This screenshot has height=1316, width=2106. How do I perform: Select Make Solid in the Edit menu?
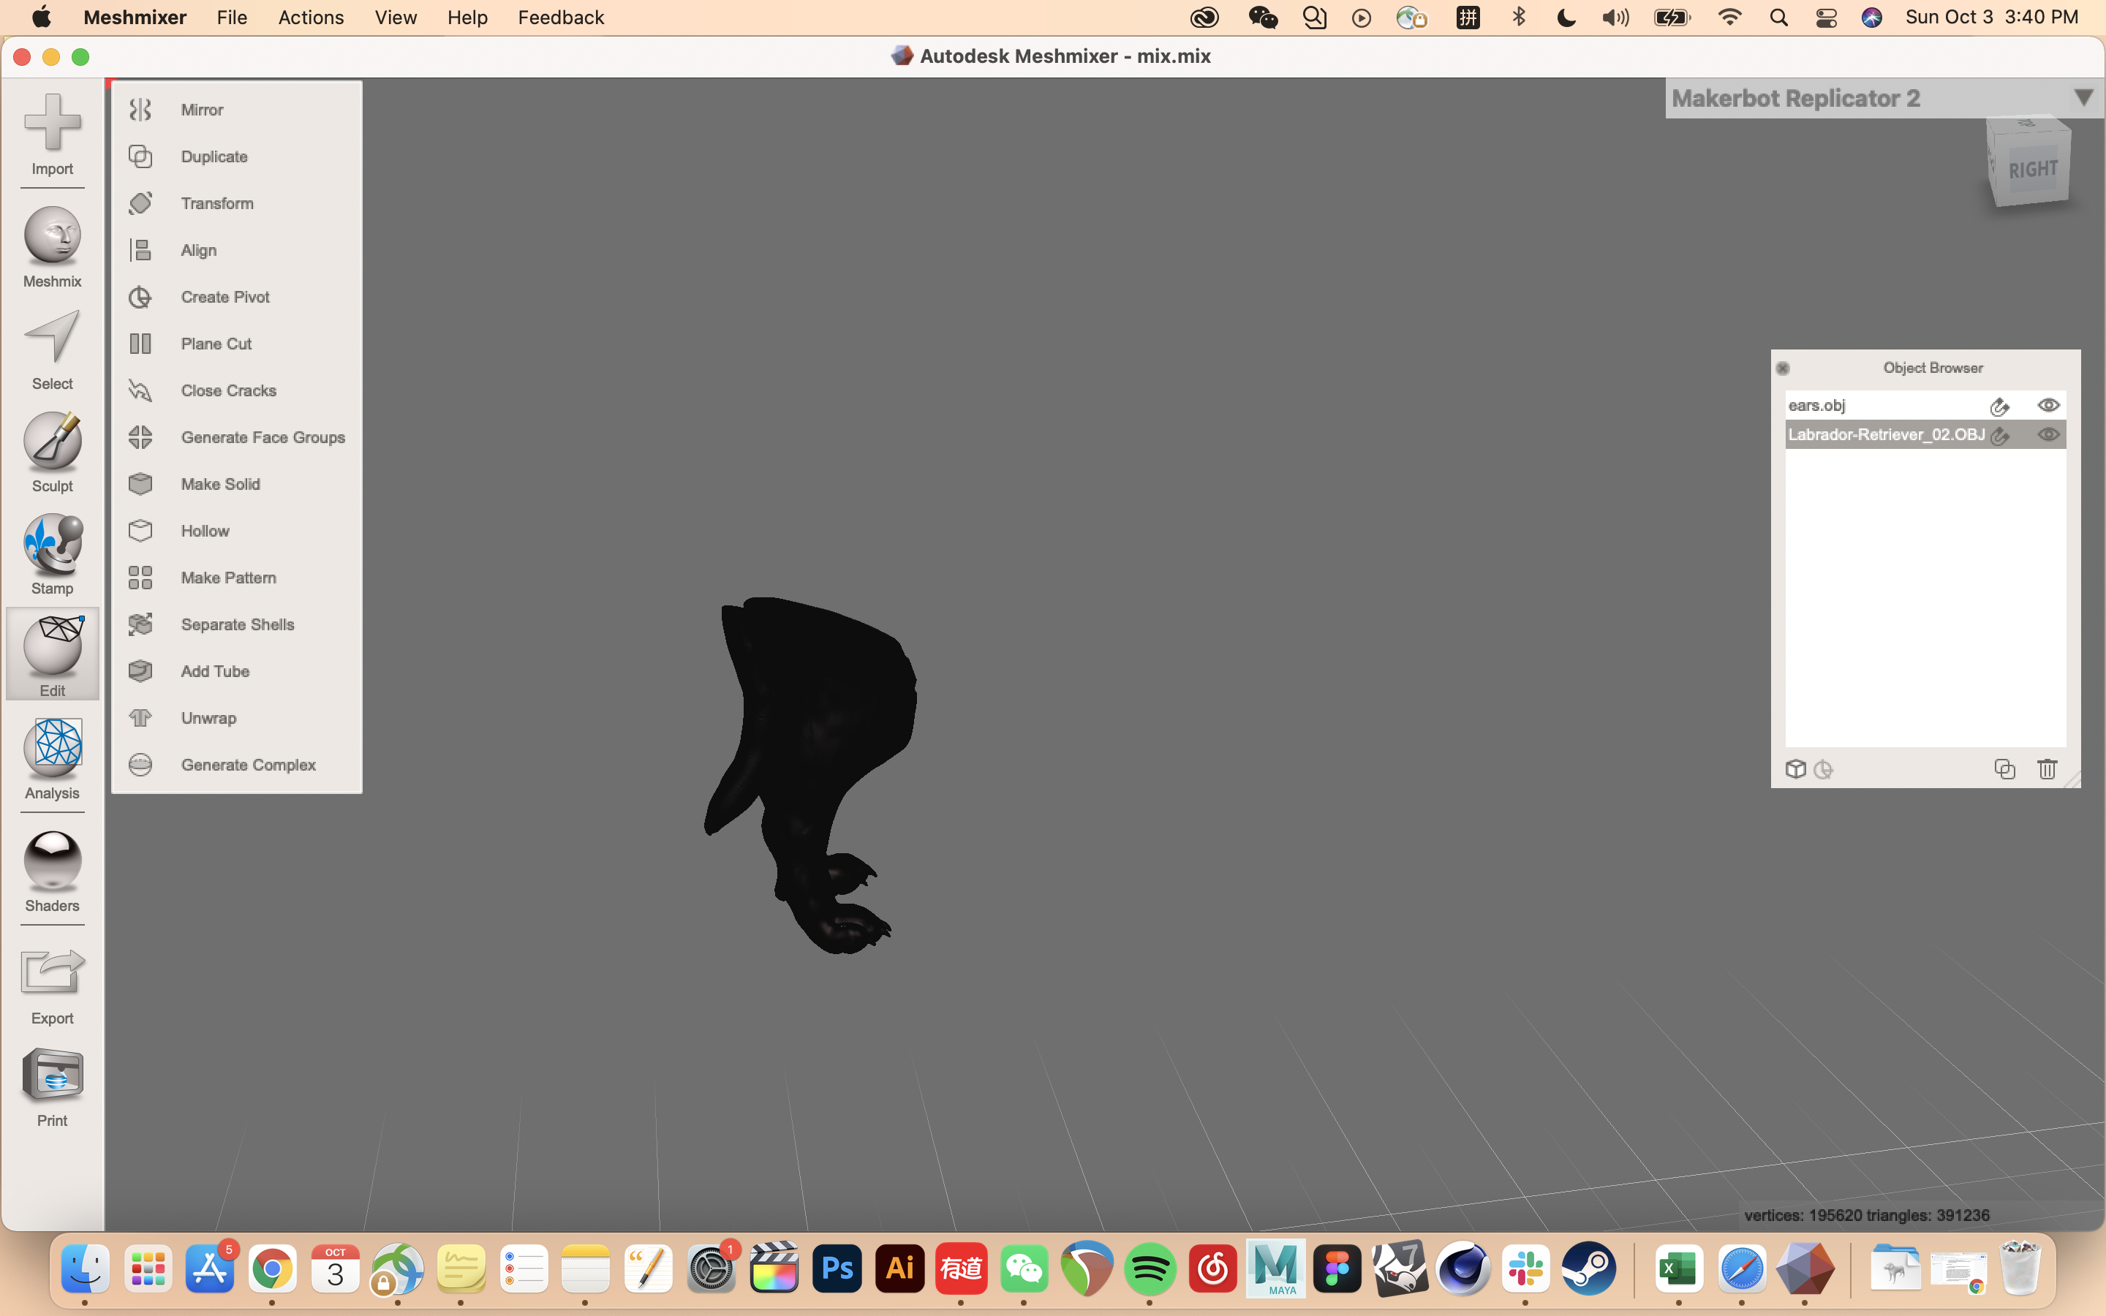(x=220, y=484)
